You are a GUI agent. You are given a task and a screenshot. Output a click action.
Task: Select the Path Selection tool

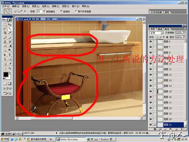pyautogui.click(x=5, y=55)
